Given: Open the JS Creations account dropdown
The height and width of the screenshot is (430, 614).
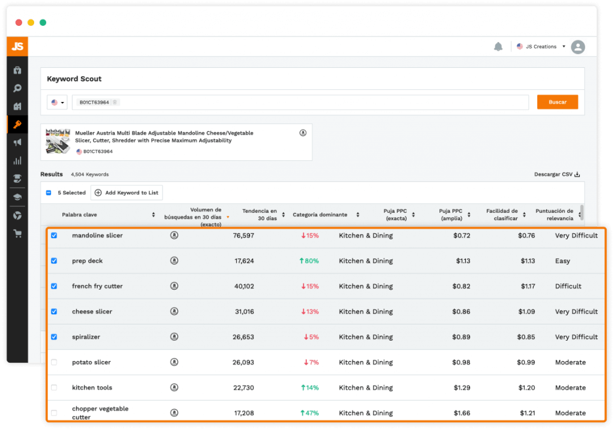Looking at the screenshot, I should click(x=541, y=47).
